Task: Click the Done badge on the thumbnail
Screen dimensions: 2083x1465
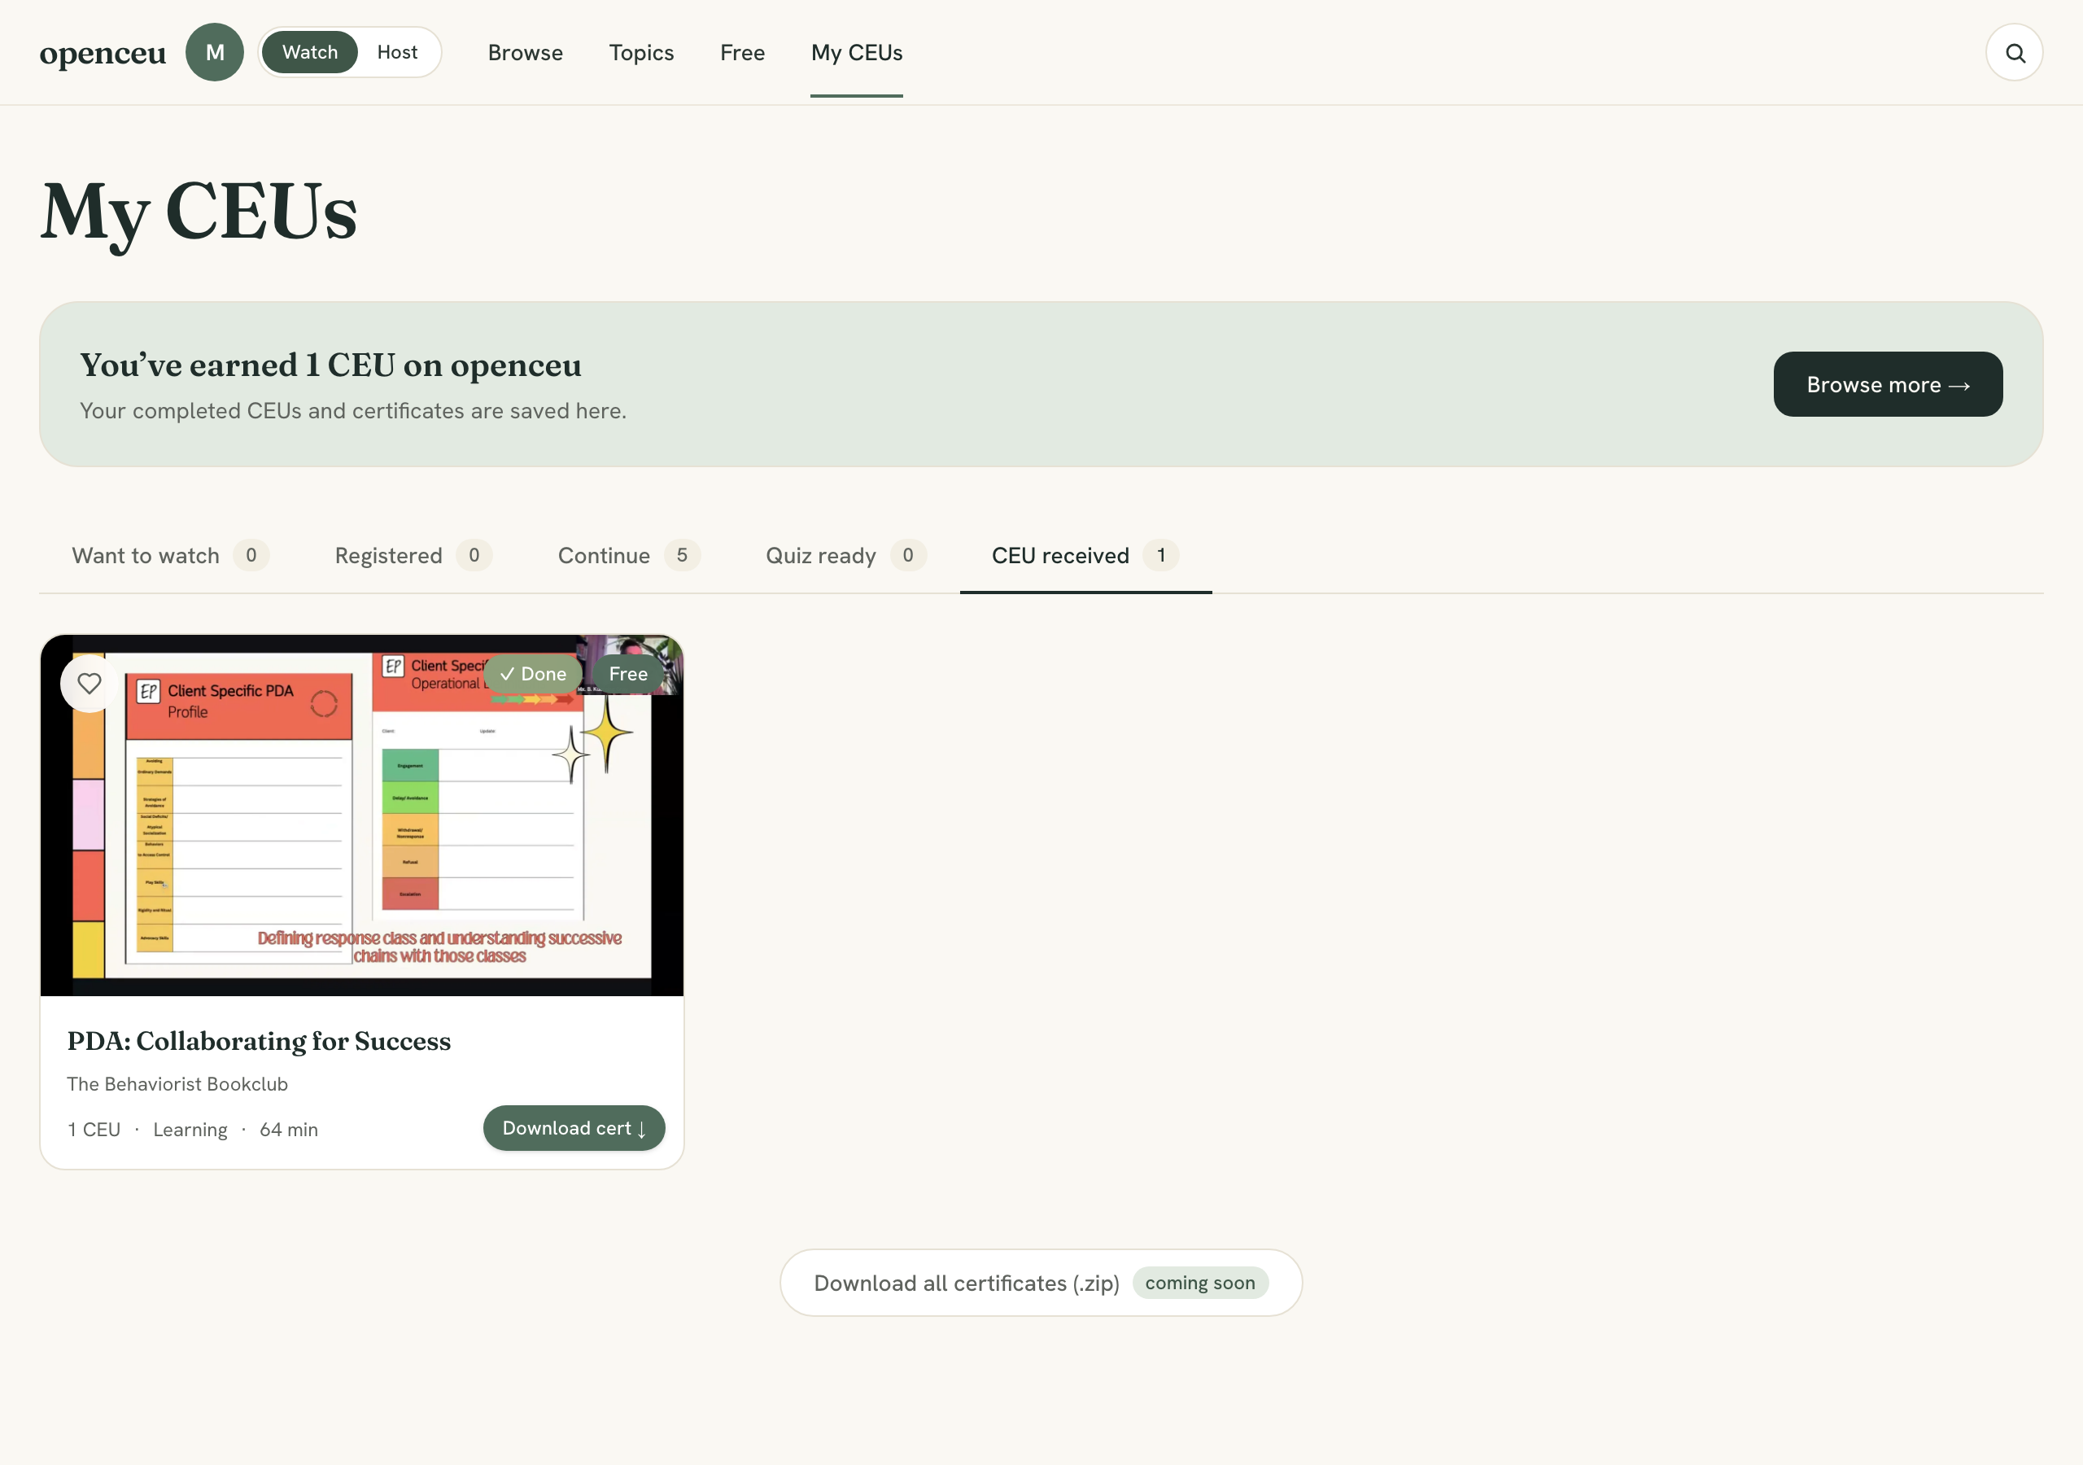Action: pyautogui.click(x=534, y=674)
